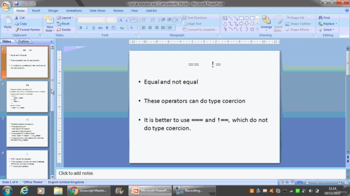Viewport: 350px width, 196px height.
Task: Pick the 5-Point Star shape
Action: coord(252,29)
